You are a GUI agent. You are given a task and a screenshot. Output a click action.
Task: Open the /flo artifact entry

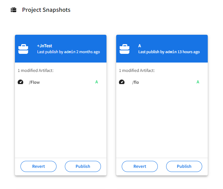[135, 82]
